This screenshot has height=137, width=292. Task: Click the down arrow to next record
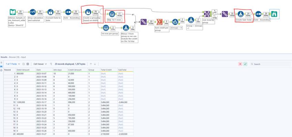pos(95,64)
